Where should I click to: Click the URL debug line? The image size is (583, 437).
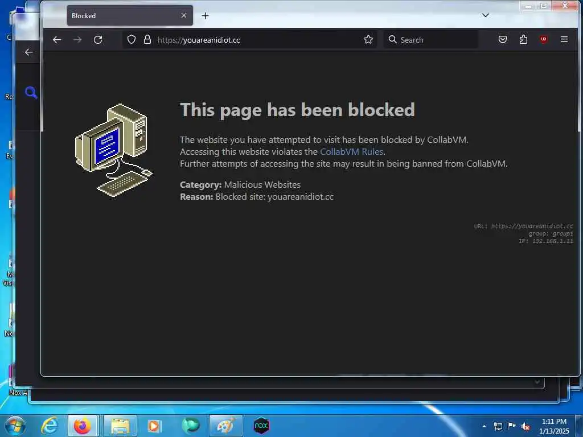click(x=524, y=226)
